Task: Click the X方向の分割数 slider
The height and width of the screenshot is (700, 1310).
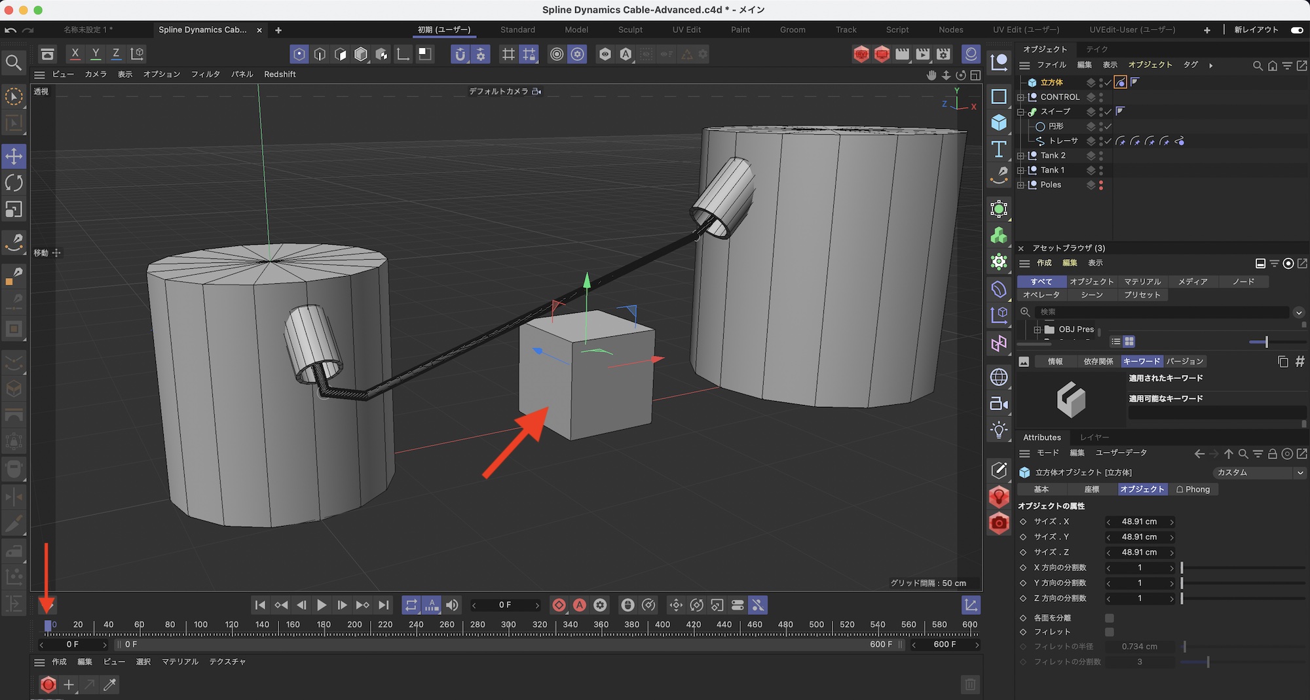Action: (1242, 568)
